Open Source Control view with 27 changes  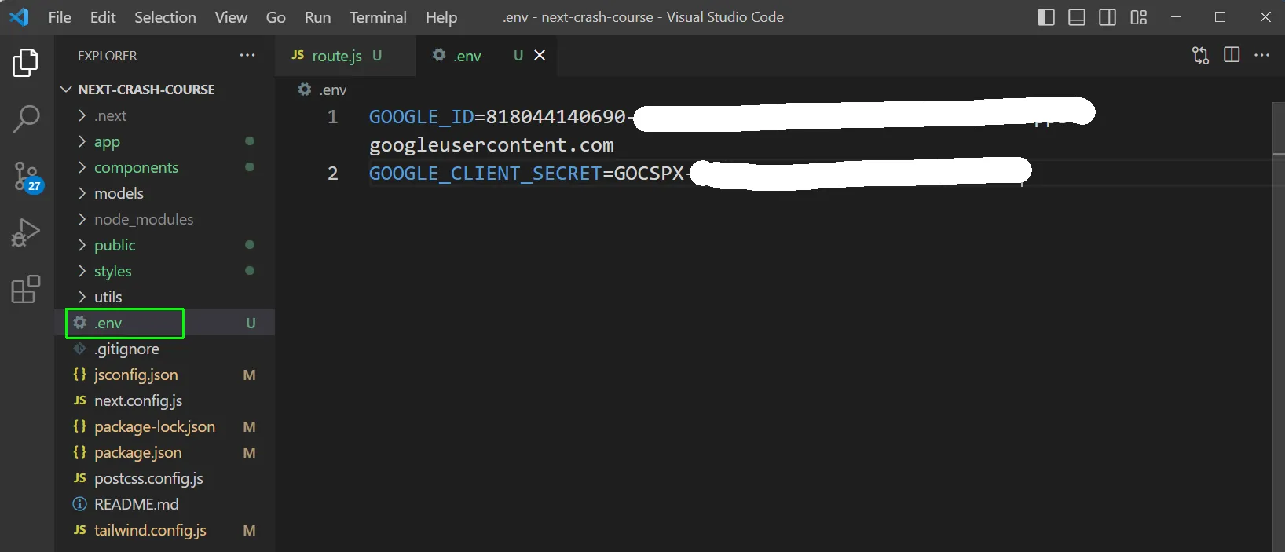click(x=28, y=177)
